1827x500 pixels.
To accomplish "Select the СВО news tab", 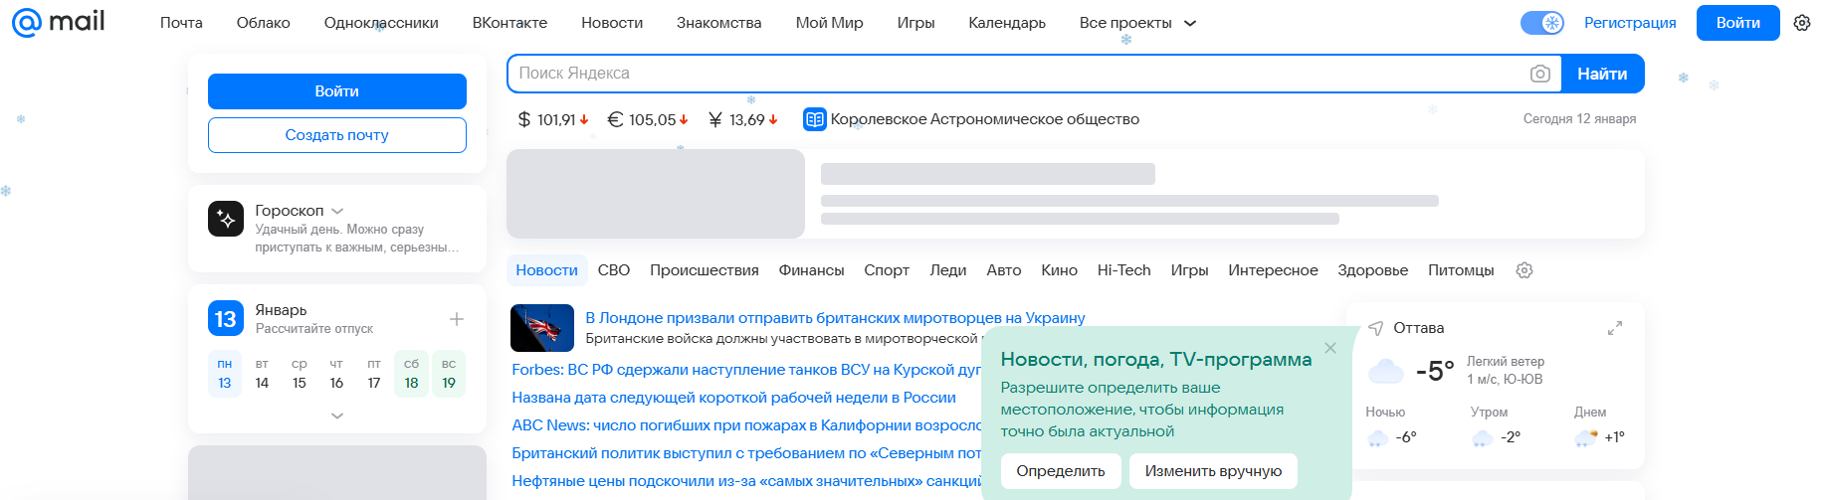I will 614,270.
